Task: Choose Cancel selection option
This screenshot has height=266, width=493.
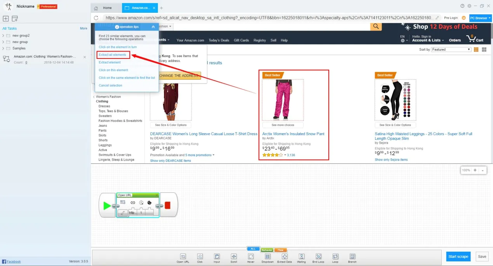Action: coord(110,86)
